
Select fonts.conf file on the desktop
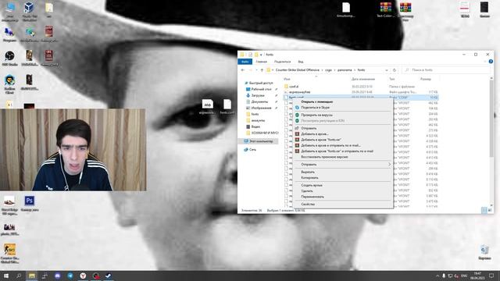227,107
